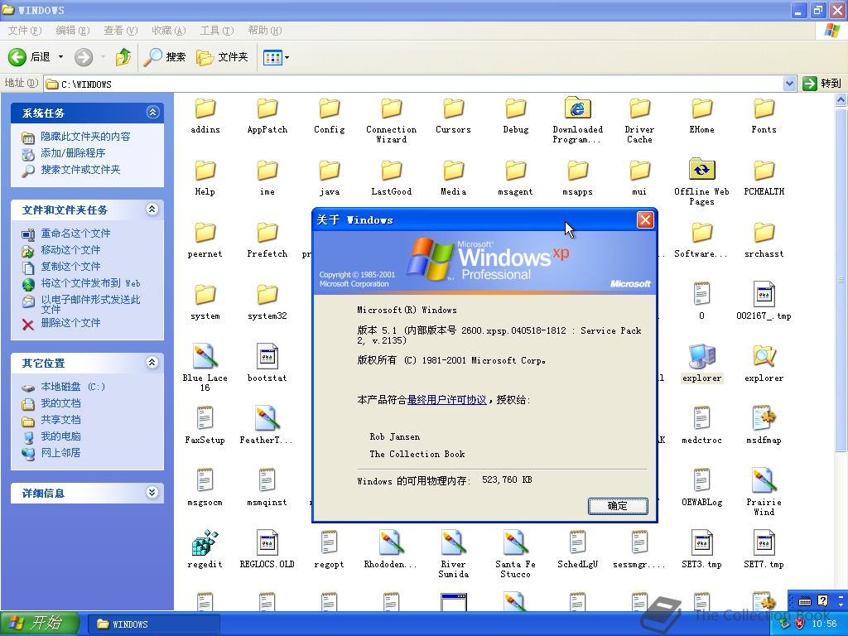
Task: Select the SET3.tmp file icon
Action: 701,543
